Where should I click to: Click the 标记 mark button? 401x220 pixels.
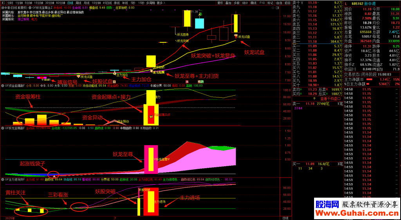tap(270, 3)
